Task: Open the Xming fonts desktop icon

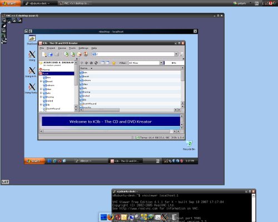Action: tap(31, 88)
